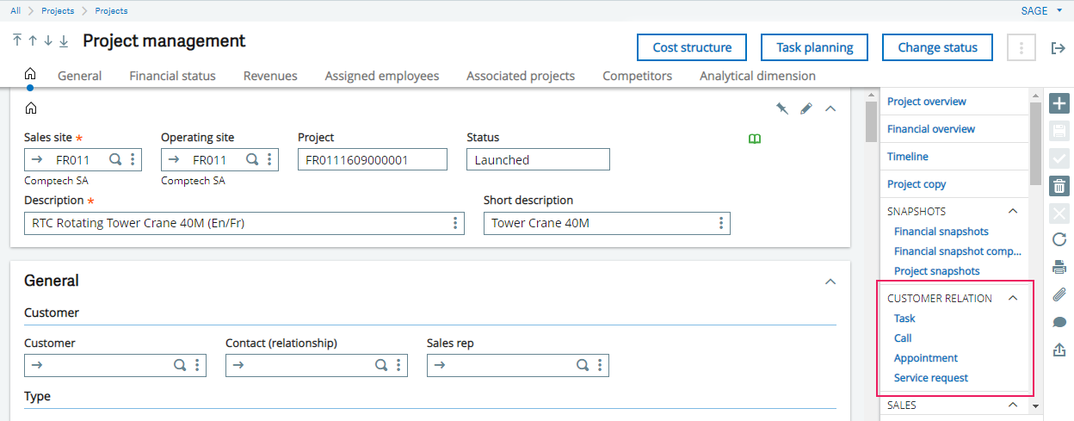Screen dimensions: 1074x421
Task: Click the Task planning button
Action: coord(815,47)
